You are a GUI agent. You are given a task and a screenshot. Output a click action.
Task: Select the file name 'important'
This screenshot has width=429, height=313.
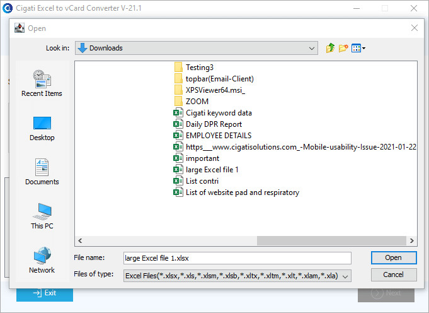[202, 158]
